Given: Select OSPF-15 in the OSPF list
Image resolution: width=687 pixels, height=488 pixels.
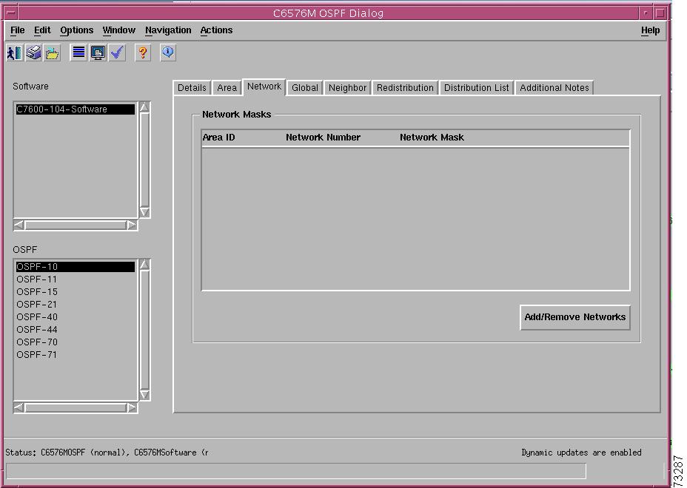Looking at the screenshot, I should click(76, 292).
